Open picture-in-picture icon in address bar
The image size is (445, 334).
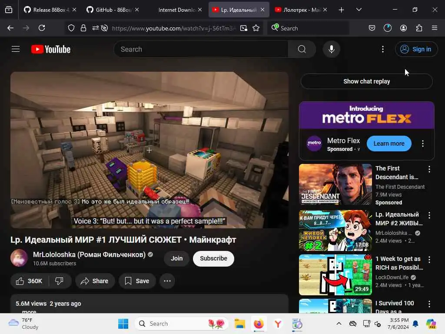pos(243,28)
